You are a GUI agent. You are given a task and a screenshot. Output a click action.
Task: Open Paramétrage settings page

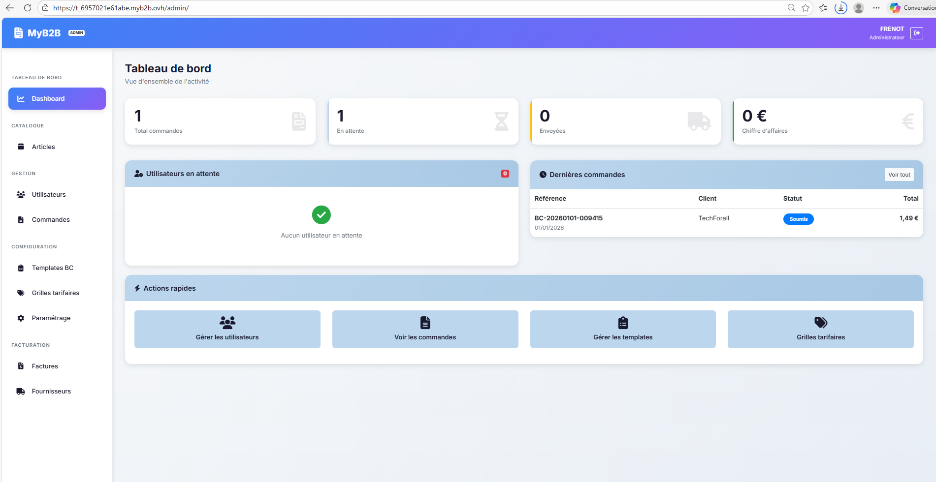tap(51, 318)
